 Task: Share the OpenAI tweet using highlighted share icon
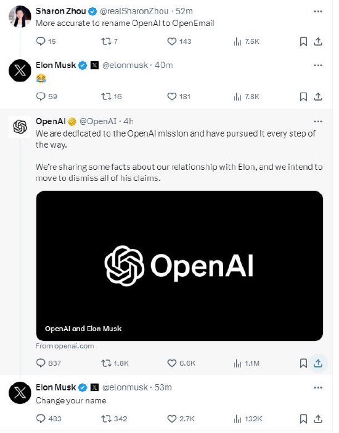(318, 363)
